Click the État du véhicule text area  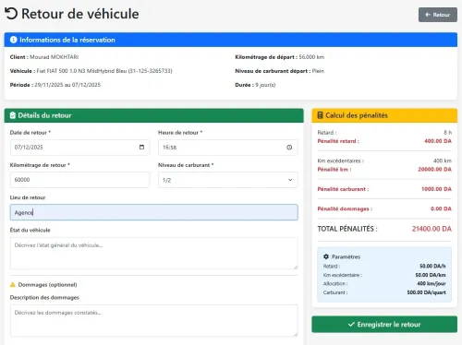[154, 254]
